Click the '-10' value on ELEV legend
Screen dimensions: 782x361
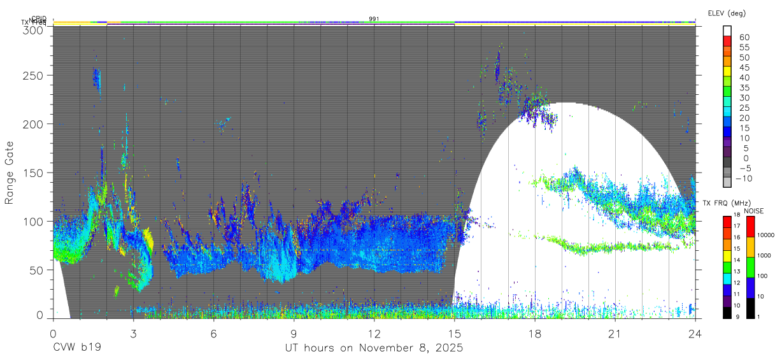[743, 179]
